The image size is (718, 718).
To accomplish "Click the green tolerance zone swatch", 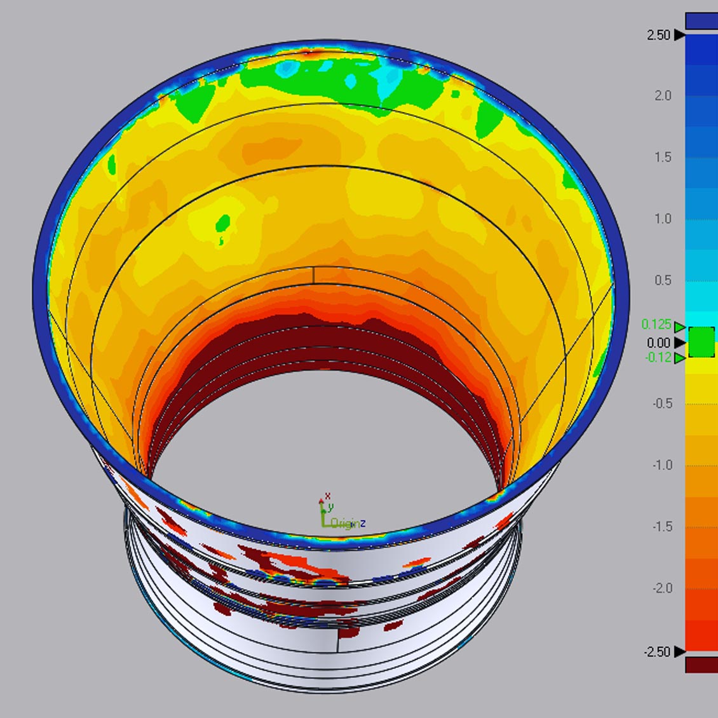I will click(x=701, y=342).
